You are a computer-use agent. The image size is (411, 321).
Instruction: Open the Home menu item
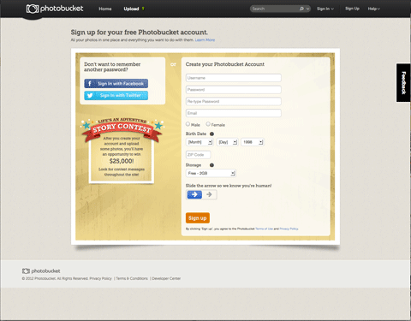tap(105, 9)
